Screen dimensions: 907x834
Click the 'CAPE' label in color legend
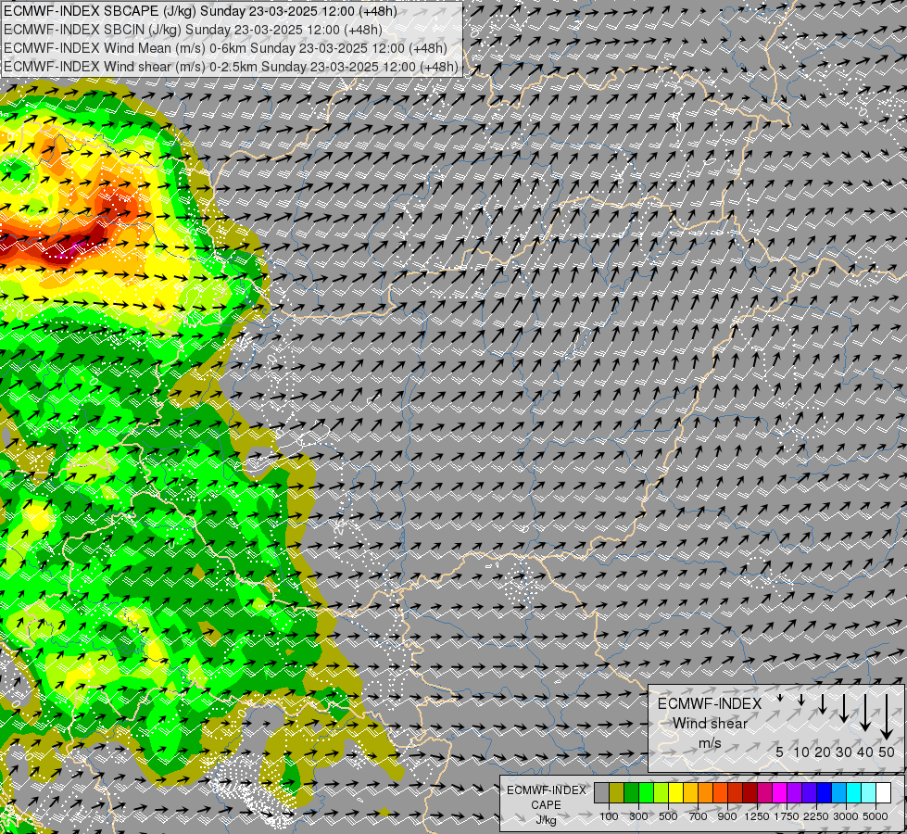(546, 805)
